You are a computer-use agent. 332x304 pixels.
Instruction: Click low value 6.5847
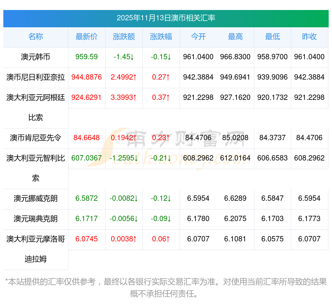[x=273, y=198]
